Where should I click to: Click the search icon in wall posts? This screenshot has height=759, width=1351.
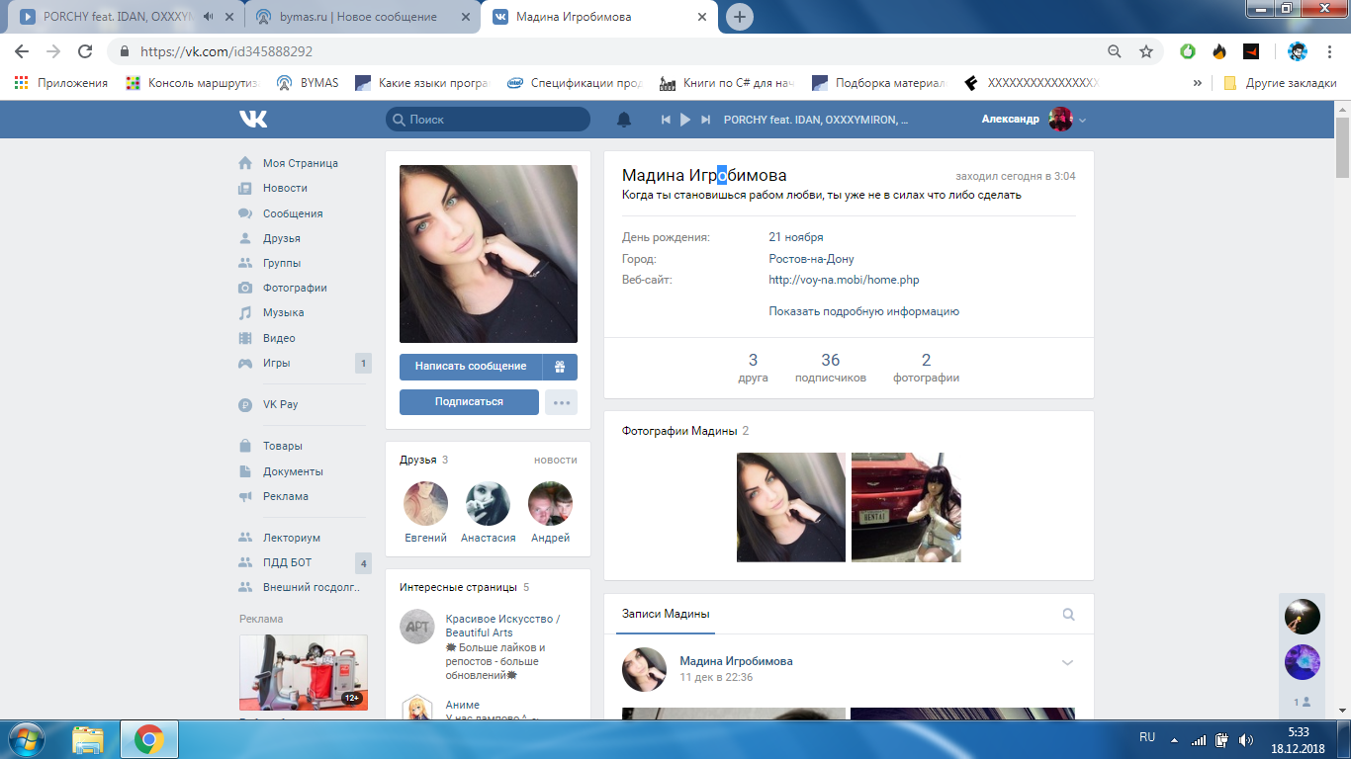click(1068, 614)
